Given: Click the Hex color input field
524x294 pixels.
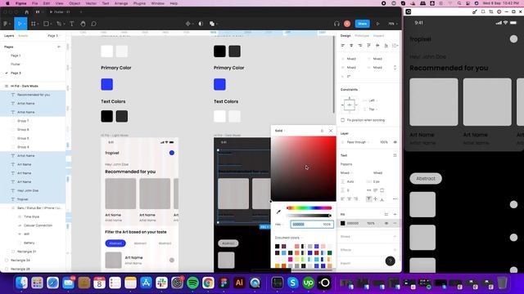Looking at the screenshot, I should 312,225.
